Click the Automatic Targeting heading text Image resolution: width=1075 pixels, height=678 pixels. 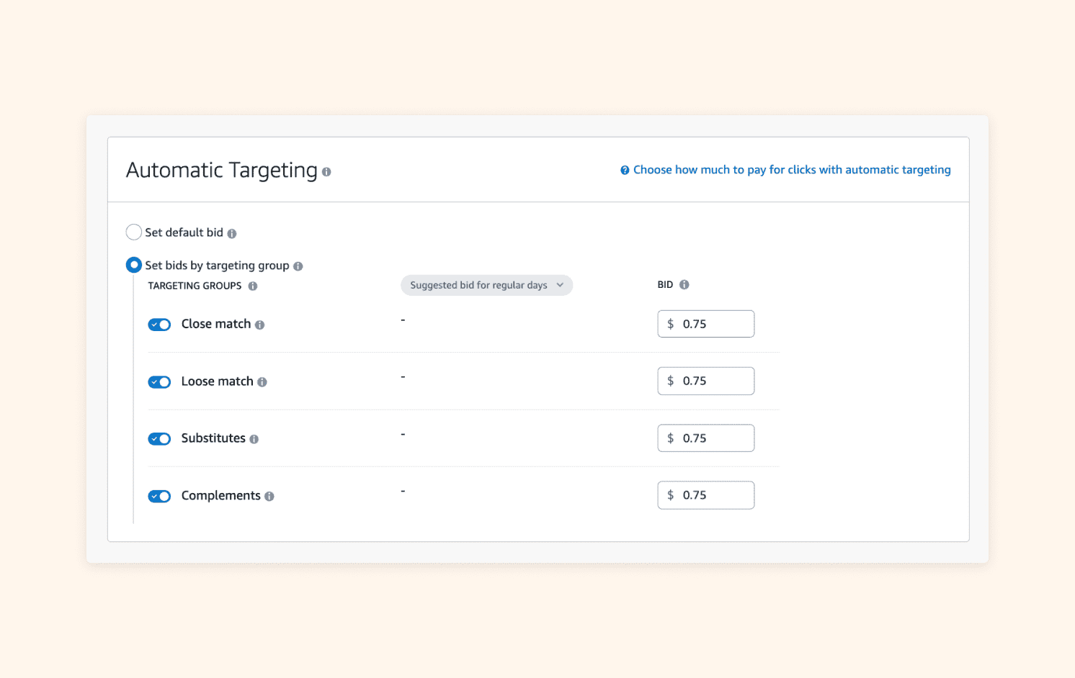[x=222, y=171]
